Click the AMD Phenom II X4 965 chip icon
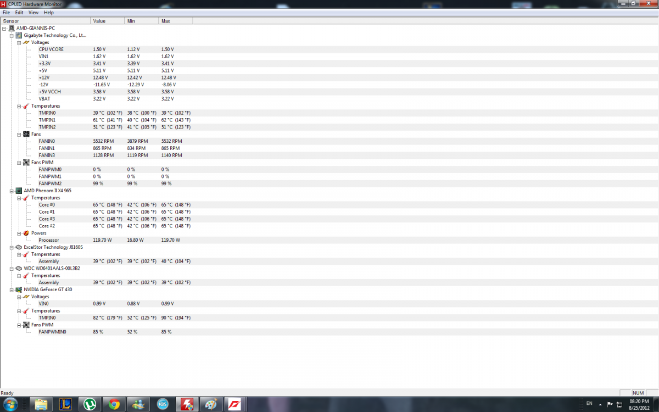Viewport: 659px width, 412px height. (19, 191)
